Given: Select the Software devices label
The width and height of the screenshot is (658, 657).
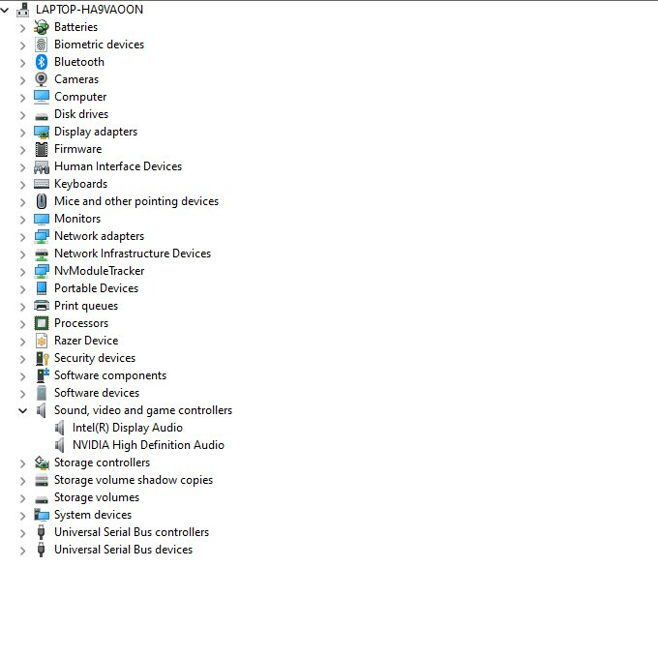Looking at the screenshot, I should pyautogui.click(x=97, y=393).
